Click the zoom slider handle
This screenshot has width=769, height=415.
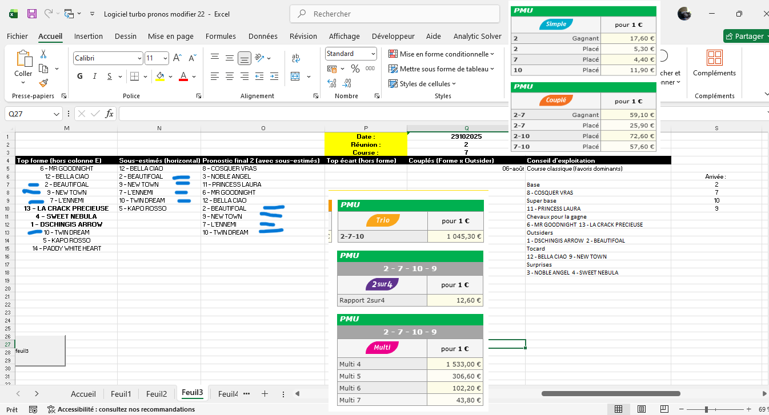(x=707, y=409)
